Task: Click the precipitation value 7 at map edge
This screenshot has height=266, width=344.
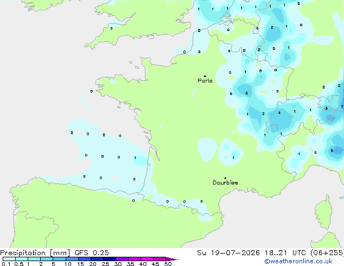Action: click(x=342, y=107)
